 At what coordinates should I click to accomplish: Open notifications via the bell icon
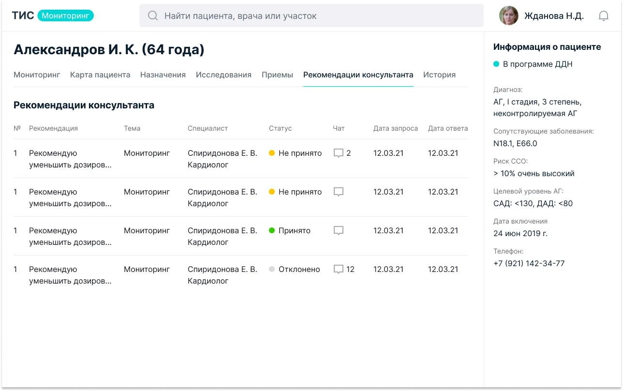[x=604, y=16]
